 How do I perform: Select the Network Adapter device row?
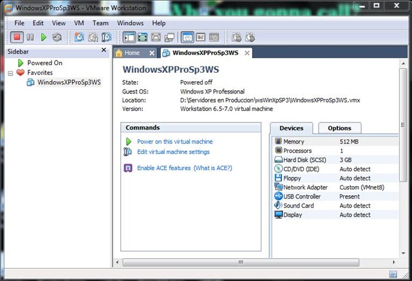tap(335, 188)
